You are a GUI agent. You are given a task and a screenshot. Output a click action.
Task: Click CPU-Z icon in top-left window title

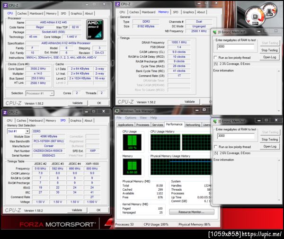(x=5, y=5)
